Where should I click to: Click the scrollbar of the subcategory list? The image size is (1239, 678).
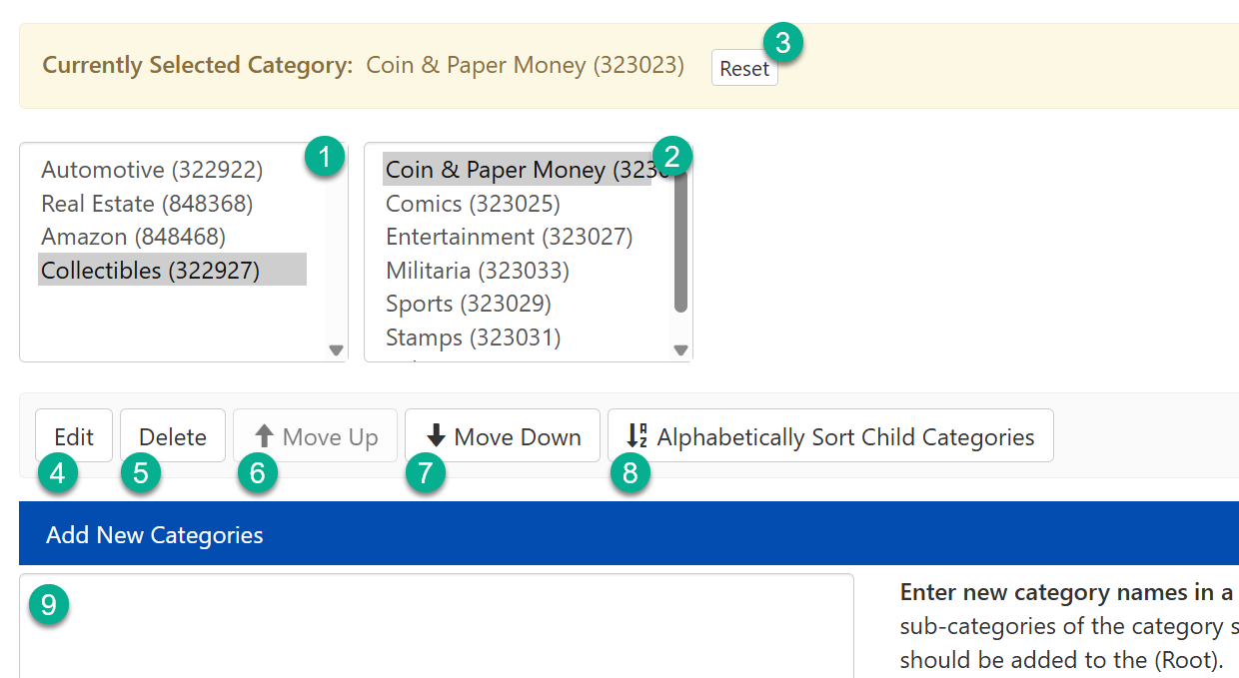pos(679,240)
